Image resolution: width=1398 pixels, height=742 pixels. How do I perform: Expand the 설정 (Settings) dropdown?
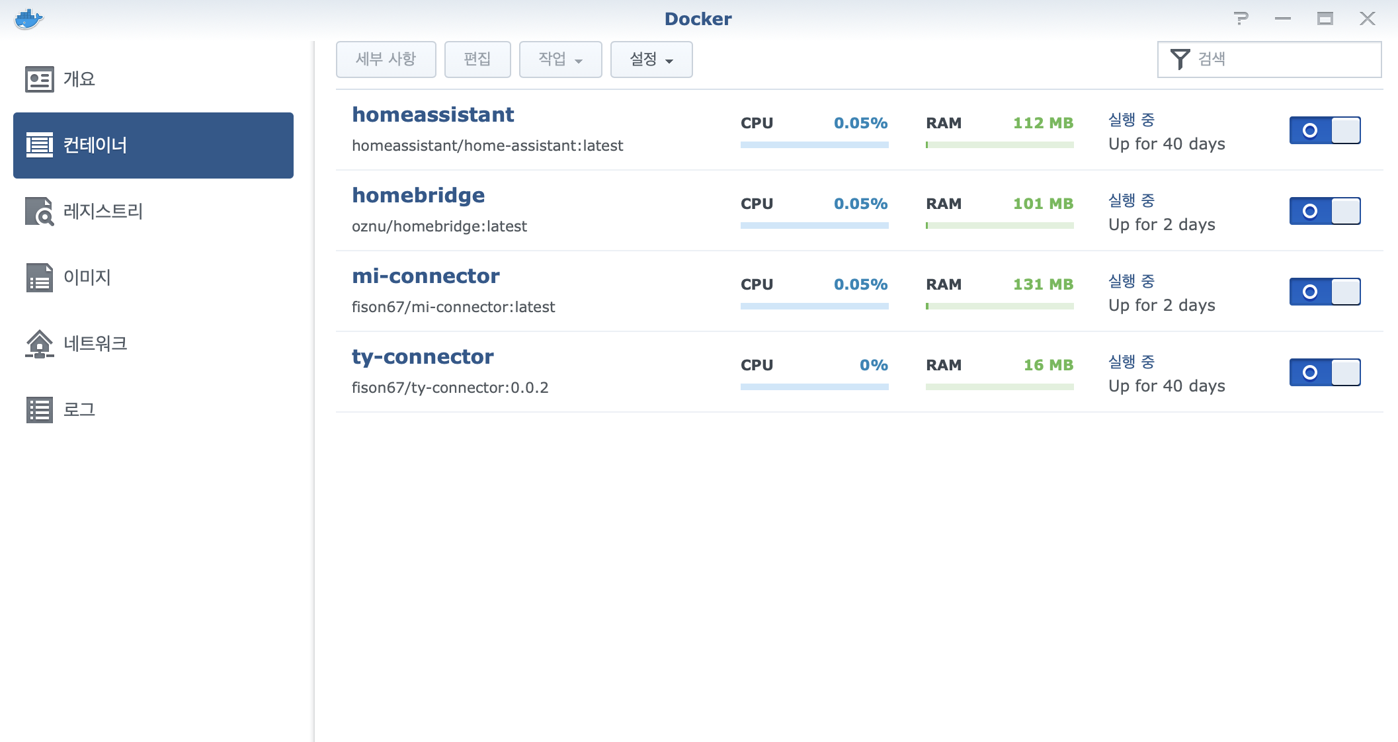651,60
